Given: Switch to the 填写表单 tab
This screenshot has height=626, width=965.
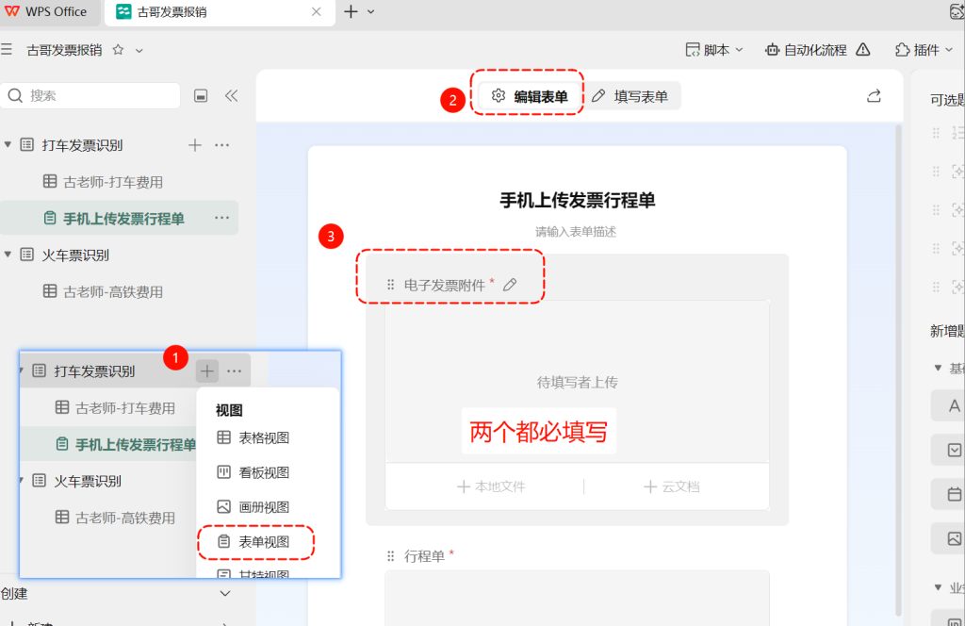Looking at the screenshot, I should [630, 96].
